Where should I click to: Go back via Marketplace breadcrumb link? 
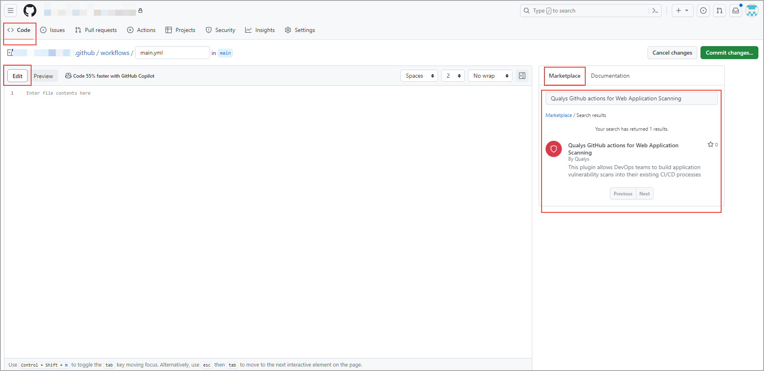[x=559, y=115]
